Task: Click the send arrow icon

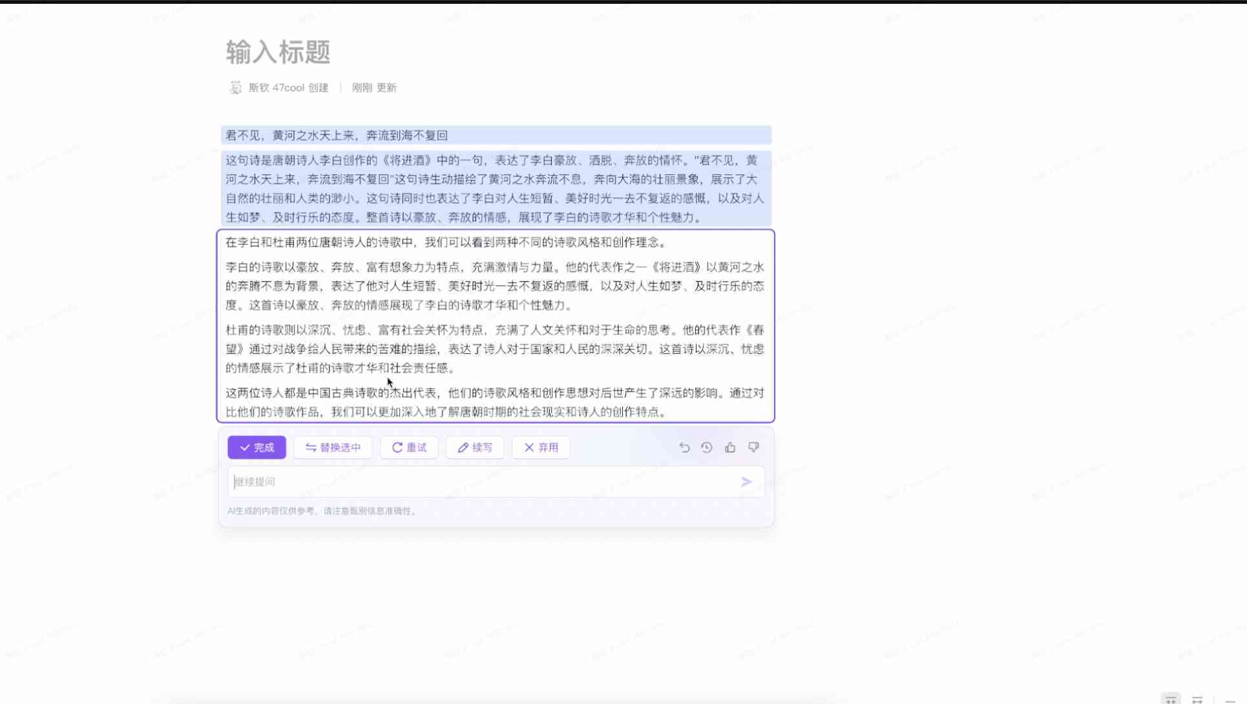Action: pyautogui.click(x=746, y=482)
